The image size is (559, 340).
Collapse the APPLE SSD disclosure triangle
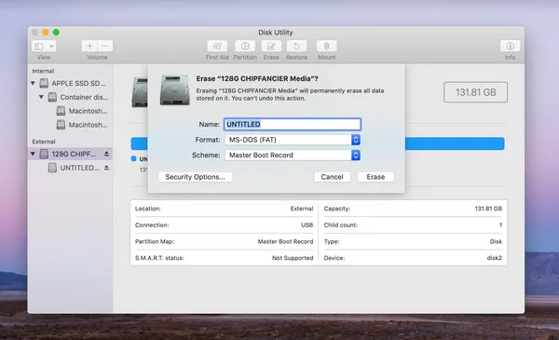point(33,83)
